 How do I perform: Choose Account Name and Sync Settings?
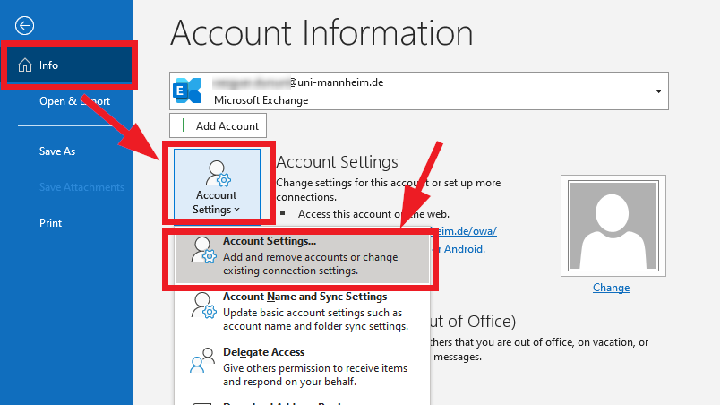coord(302,311)
